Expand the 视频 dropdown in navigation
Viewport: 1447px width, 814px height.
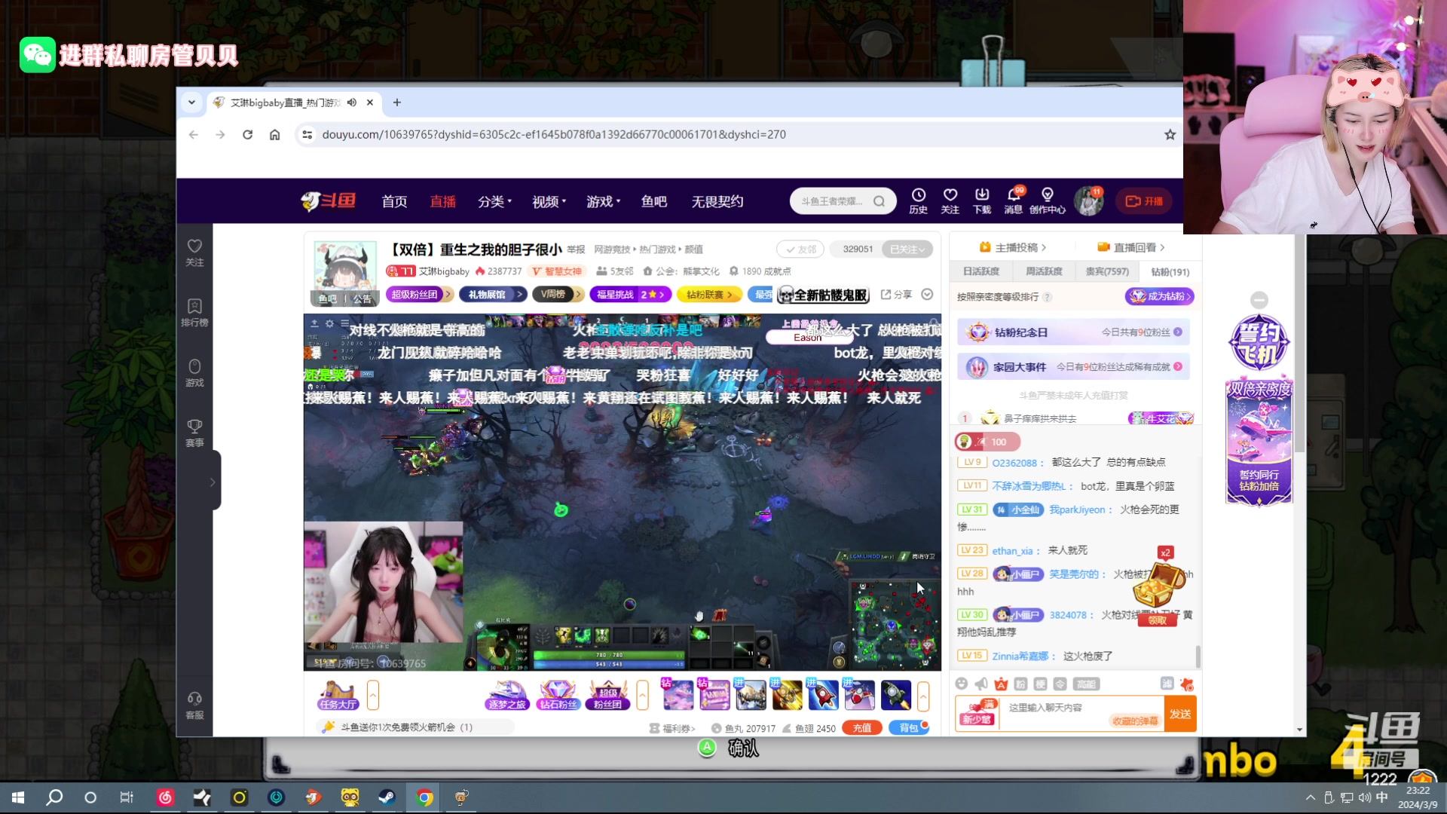pos(549,201)
